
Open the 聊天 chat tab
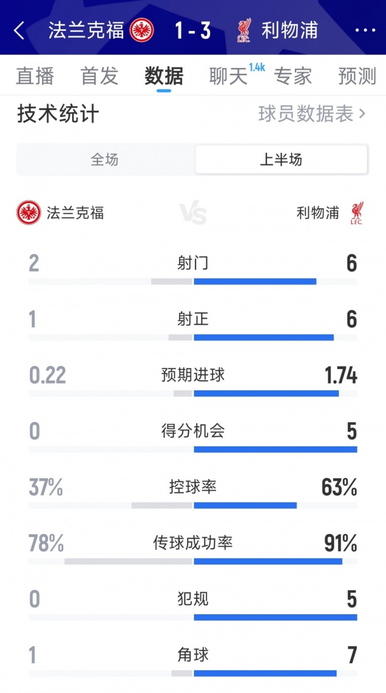pos(229,76)
